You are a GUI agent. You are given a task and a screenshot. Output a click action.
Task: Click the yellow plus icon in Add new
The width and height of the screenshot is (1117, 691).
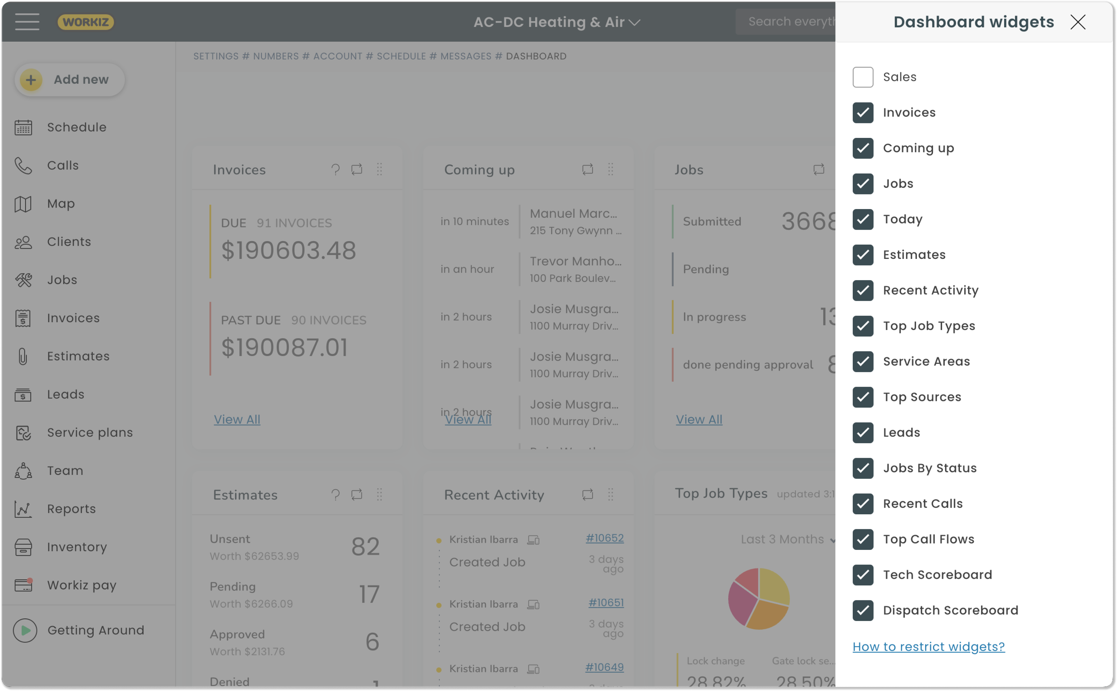pos(31,80)
